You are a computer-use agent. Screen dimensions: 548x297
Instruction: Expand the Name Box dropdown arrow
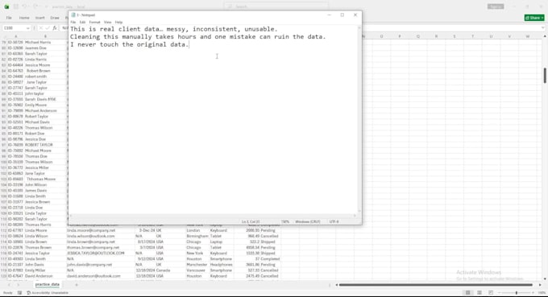(27, 28)
